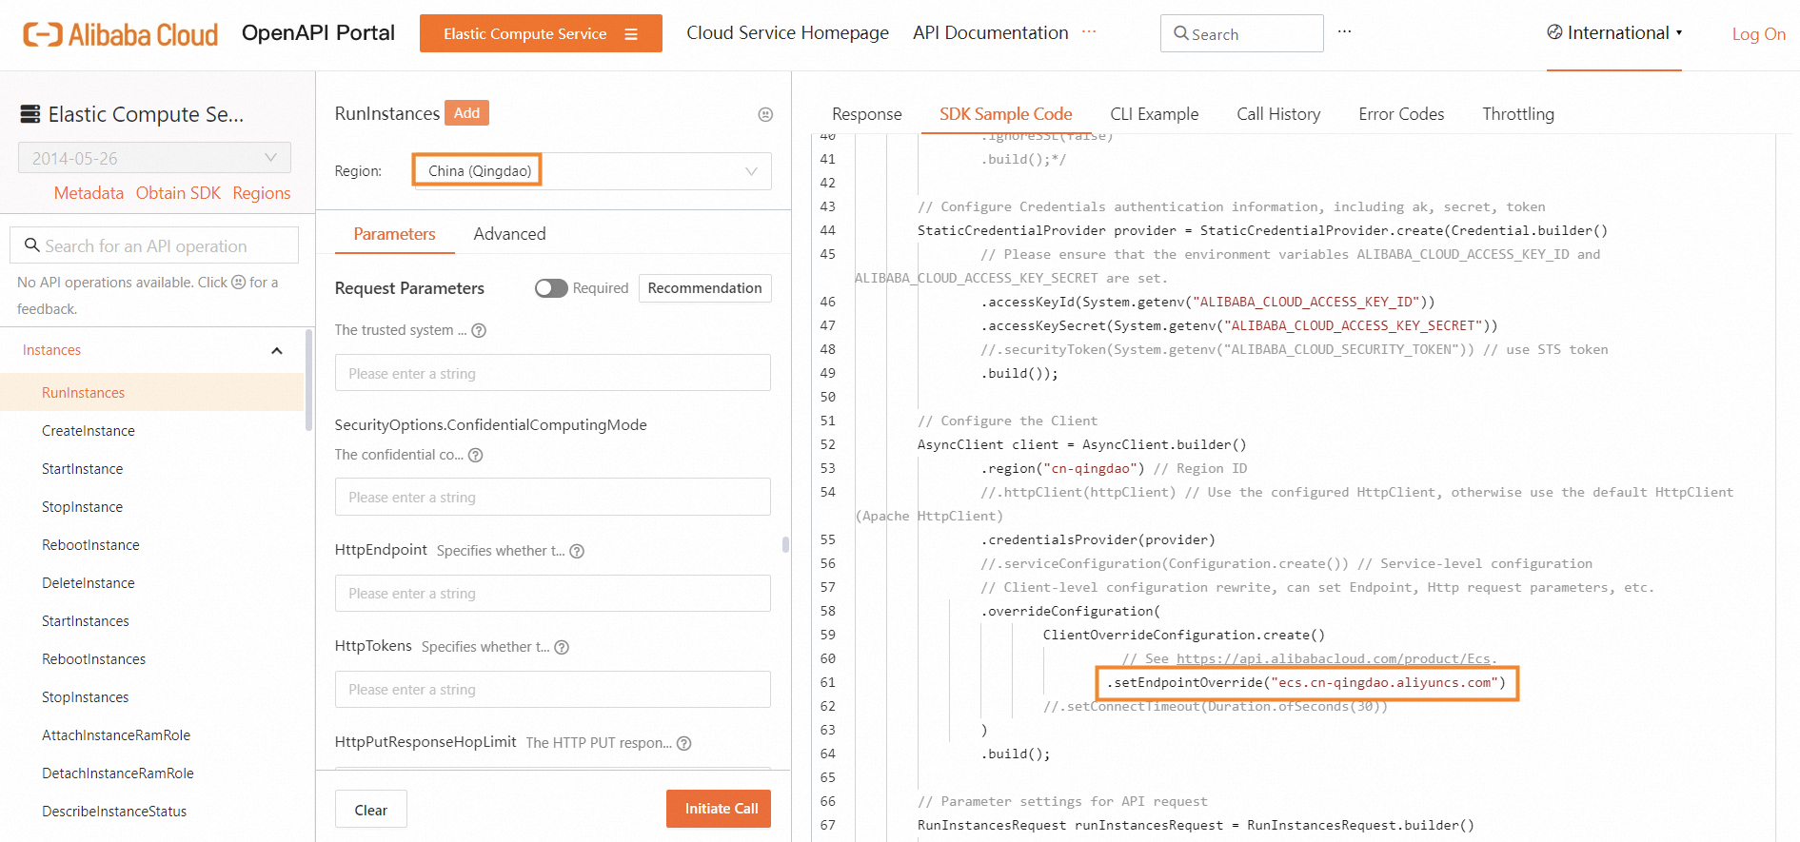The width and height of the screenshot is (1800, 842).
Task: Switch to the SDK Sample Code tab
Action: pyautogui.click(x=1005, y=114)
